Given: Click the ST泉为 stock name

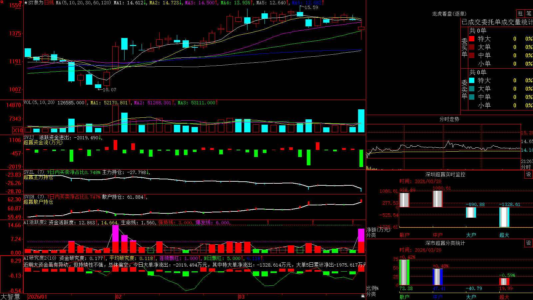Looking at the screenshot, I should click(36, 3).
